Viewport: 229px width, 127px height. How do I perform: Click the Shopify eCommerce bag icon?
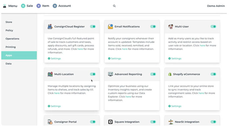pyautogui.click(x=171, y=74)
